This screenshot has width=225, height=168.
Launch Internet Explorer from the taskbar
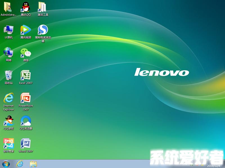20,164
